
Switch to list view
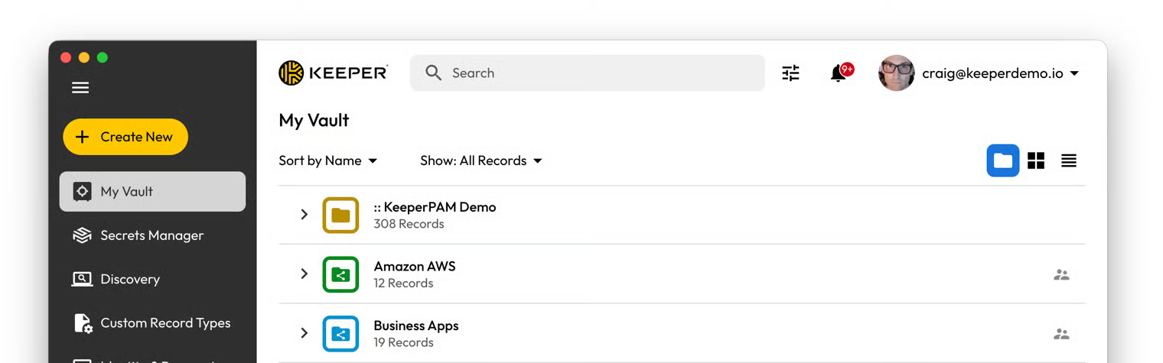1069,160
